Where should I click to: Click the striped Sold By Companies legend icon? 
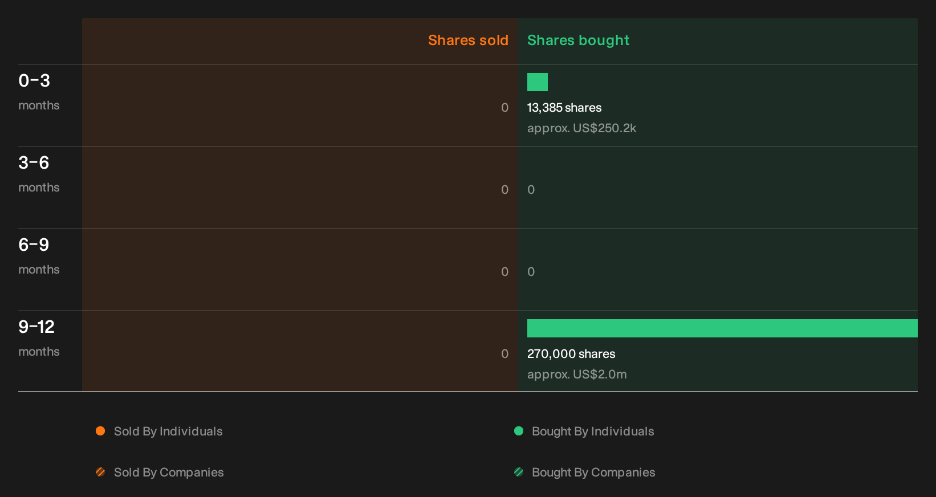coord(100,472)
